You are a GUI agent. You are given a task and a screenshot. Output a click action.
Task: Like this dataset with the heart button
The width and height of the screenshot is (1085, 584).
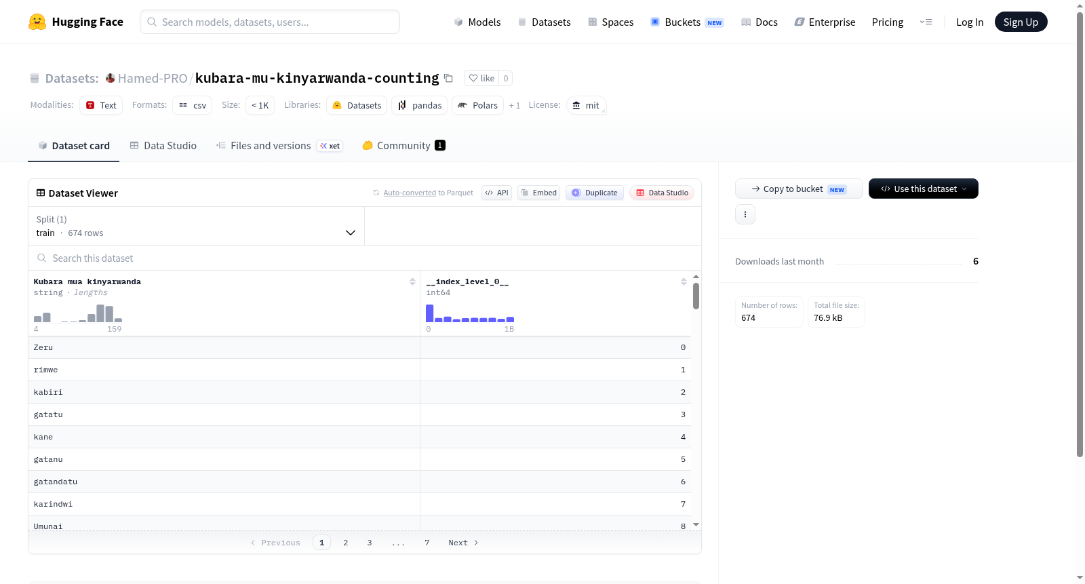tap(481, 78)
